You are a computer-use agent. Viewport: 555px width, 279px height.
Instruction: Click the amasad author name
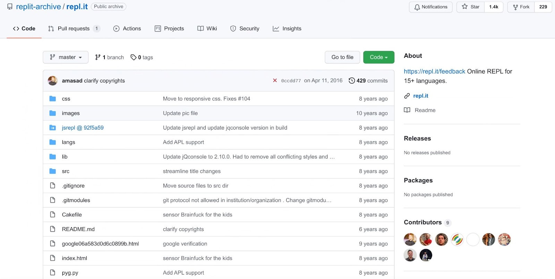72,80
